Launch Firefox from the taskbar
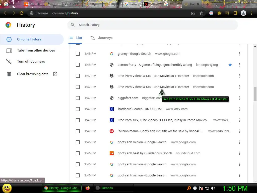 tap(88, 188)
